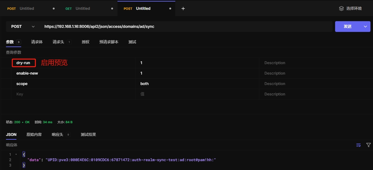Switch to the 请求体 tab
The image size is (373, 170).
37,42
